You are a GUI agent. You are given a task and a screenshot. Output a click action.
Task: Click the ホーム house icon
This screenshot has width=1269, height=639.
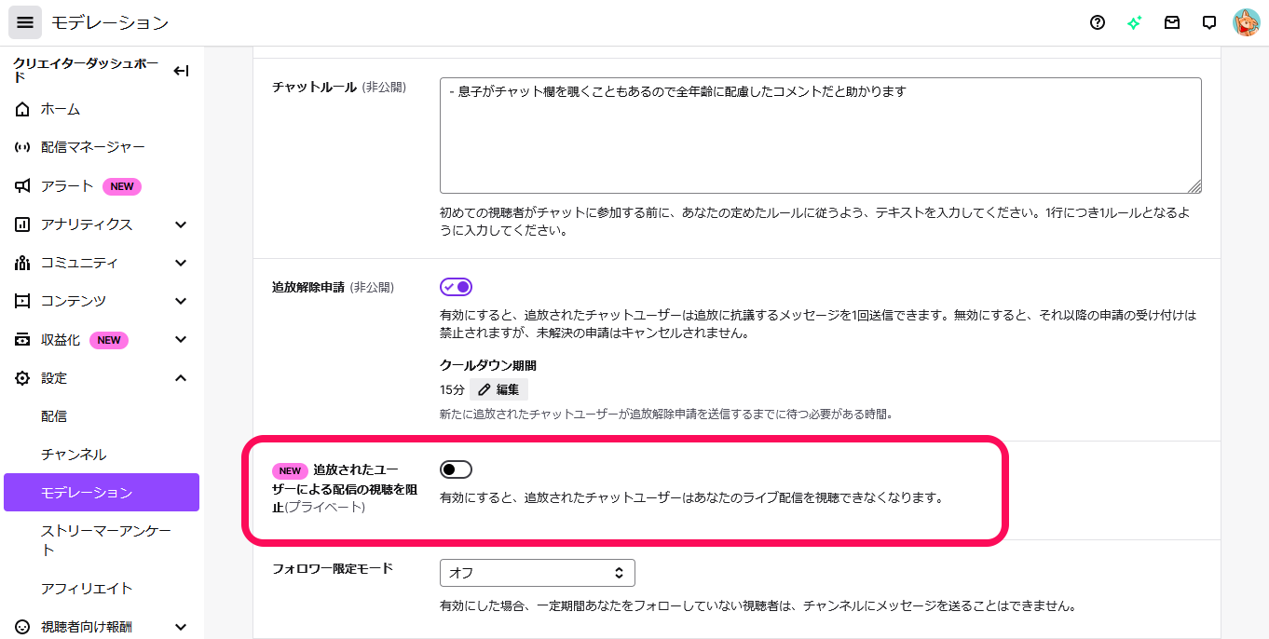pos(23,109)
